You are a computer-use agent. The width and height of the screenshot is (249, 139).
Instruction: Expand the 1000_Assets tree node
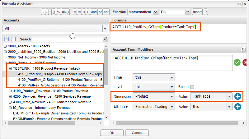[5, 46]
